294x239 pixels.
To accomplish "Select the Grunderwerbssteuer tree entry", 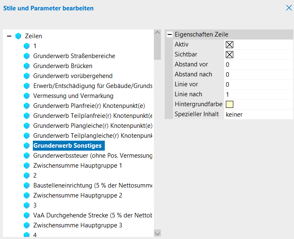I will click(93, 156).
